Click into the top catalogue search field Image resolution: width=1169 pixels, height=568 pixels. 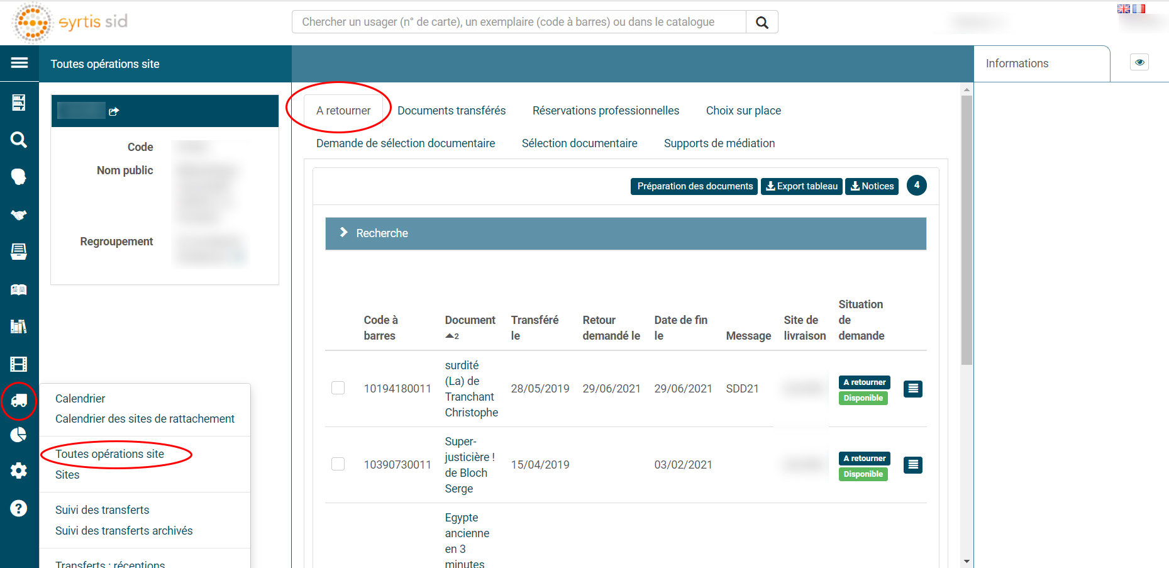pos(519,22)
